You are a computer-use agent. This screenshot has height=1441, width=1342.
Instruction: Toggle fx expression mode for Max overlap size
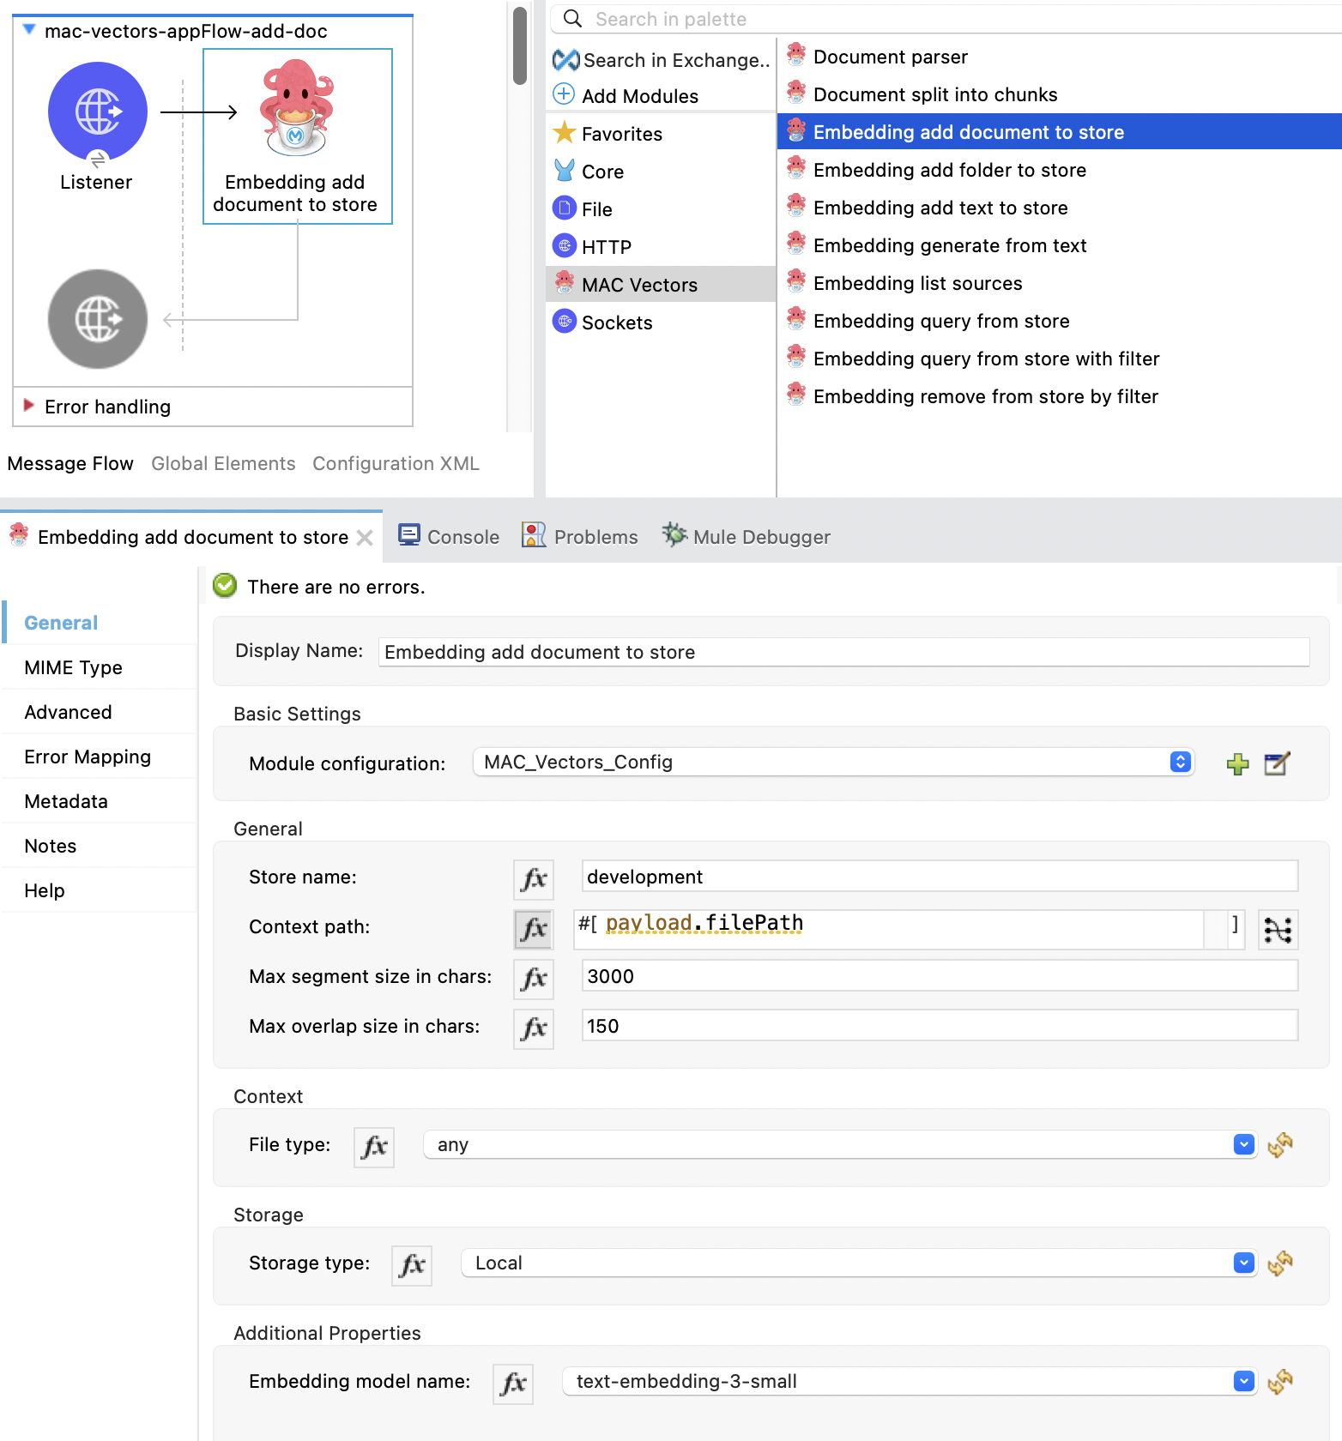(x=534, y=1028)
